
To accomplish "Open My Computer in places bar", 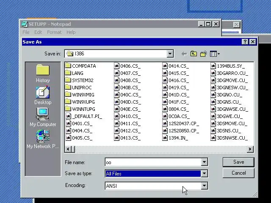I will click(x=43, y=117).
